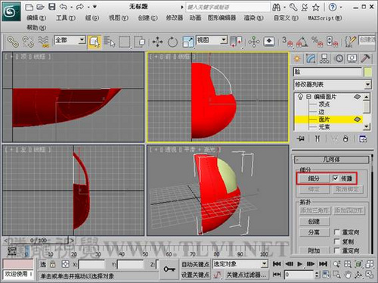Click the object color swatch
The image size is (378, 283).
367,72
